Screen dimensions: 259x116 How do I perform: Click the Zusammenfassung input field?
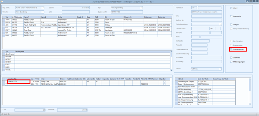pyautogui.click(x=199, y=53)
